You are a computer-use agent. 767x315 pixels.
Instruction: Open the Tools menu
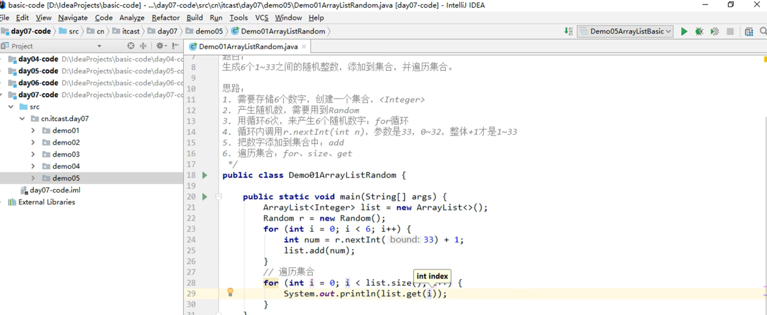point(239,18)
